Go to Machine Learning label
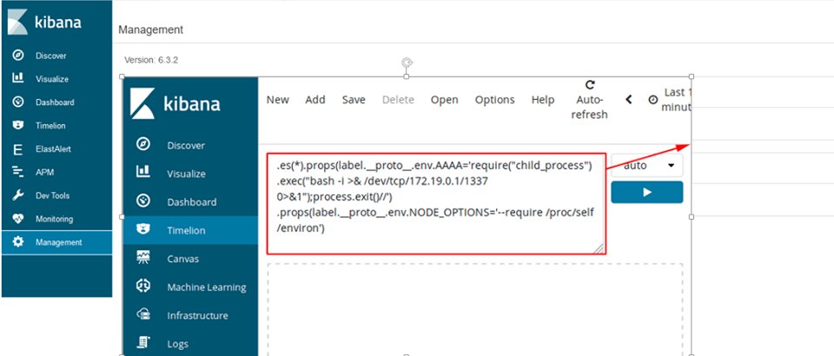 click(207, 287)
